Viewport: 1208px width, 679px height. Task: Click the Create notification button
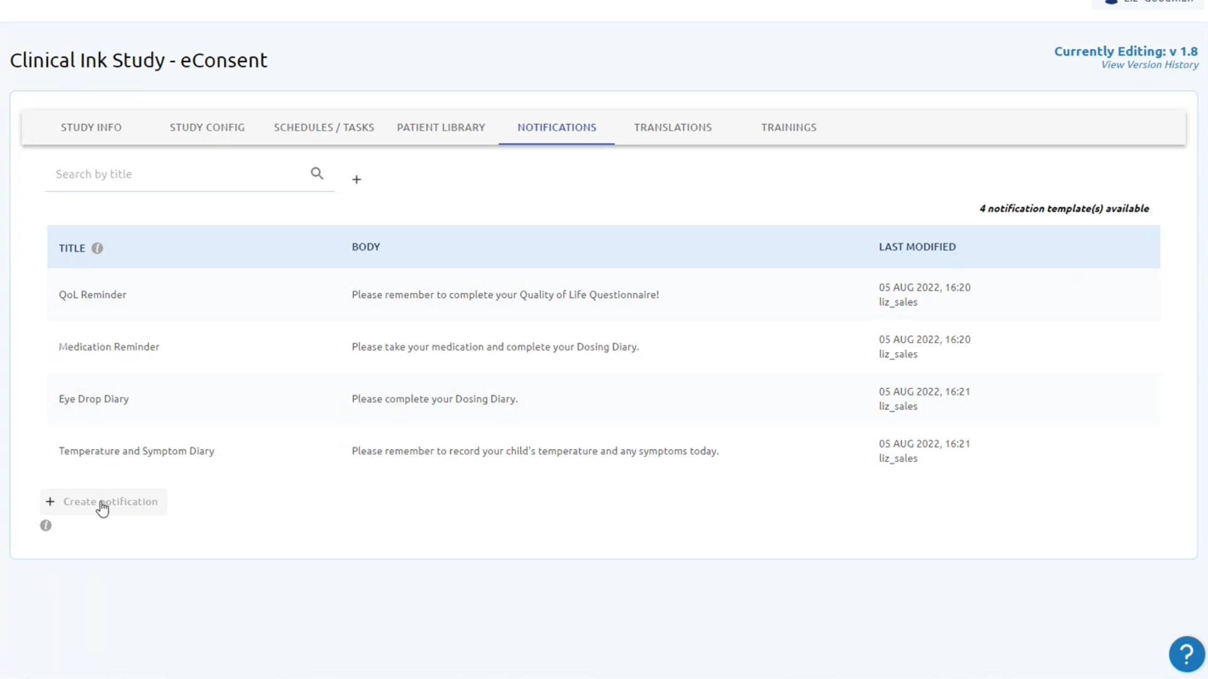104,502
